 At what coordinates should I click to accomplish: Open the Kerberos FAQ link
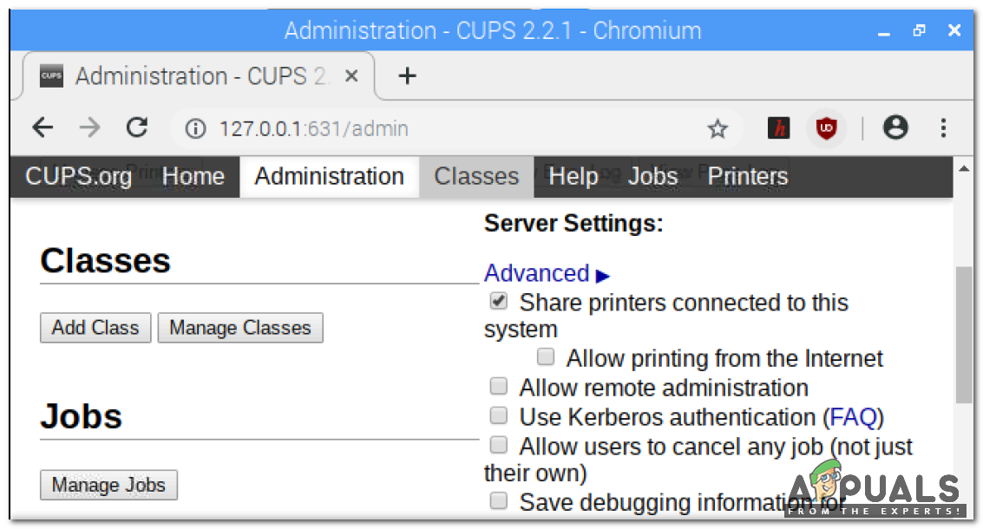tap(852, 417)
